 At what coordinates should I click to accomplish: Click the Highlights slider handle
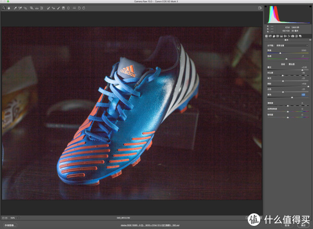283,81
